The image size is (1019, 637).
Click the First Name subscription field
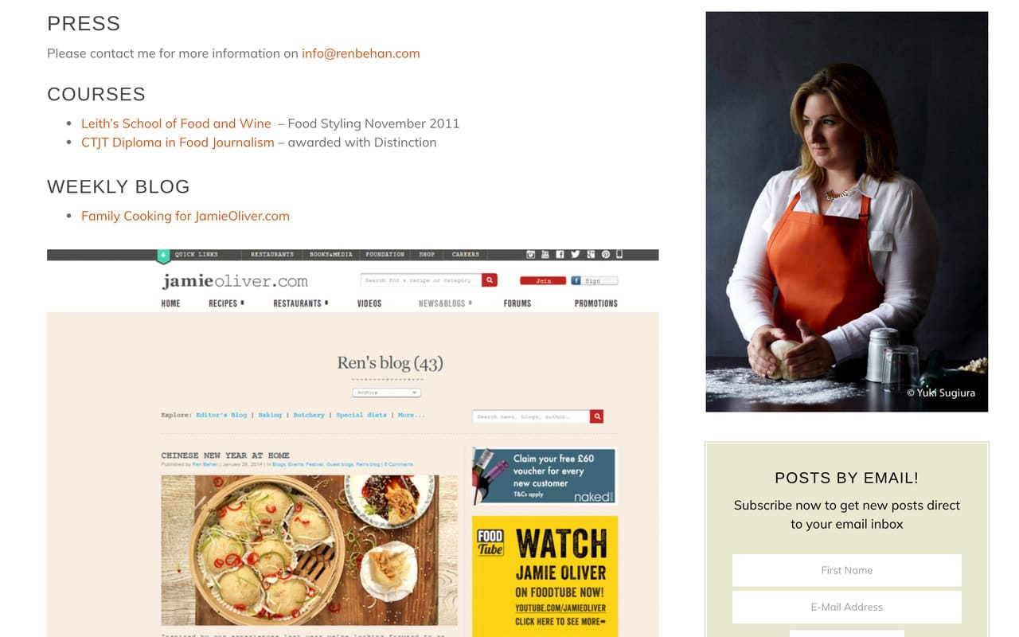(847, 570)
